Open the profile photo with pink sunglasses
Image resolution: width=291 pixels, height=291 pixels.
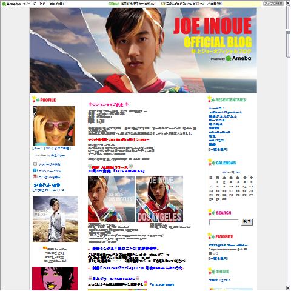(54, 125)
